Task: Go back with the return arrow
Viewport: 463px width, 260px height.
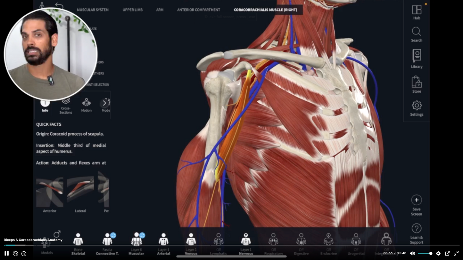Action: click(x=59, y=5)
